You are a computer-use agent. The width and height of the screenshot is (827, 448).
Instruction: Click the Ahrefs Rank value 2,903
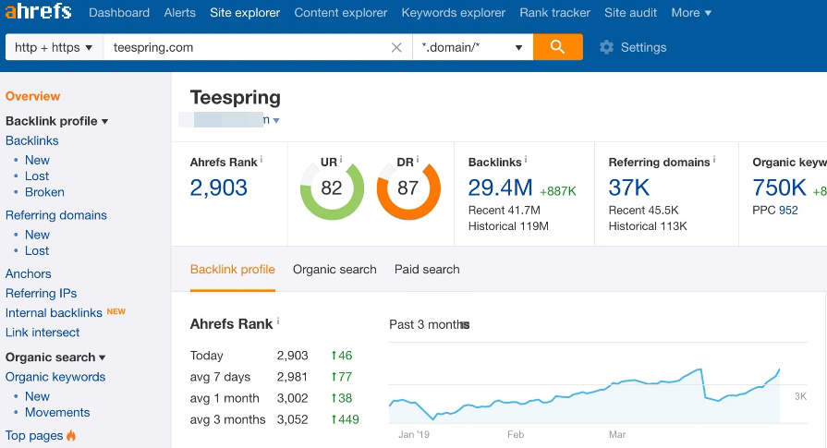coord(218,188)
